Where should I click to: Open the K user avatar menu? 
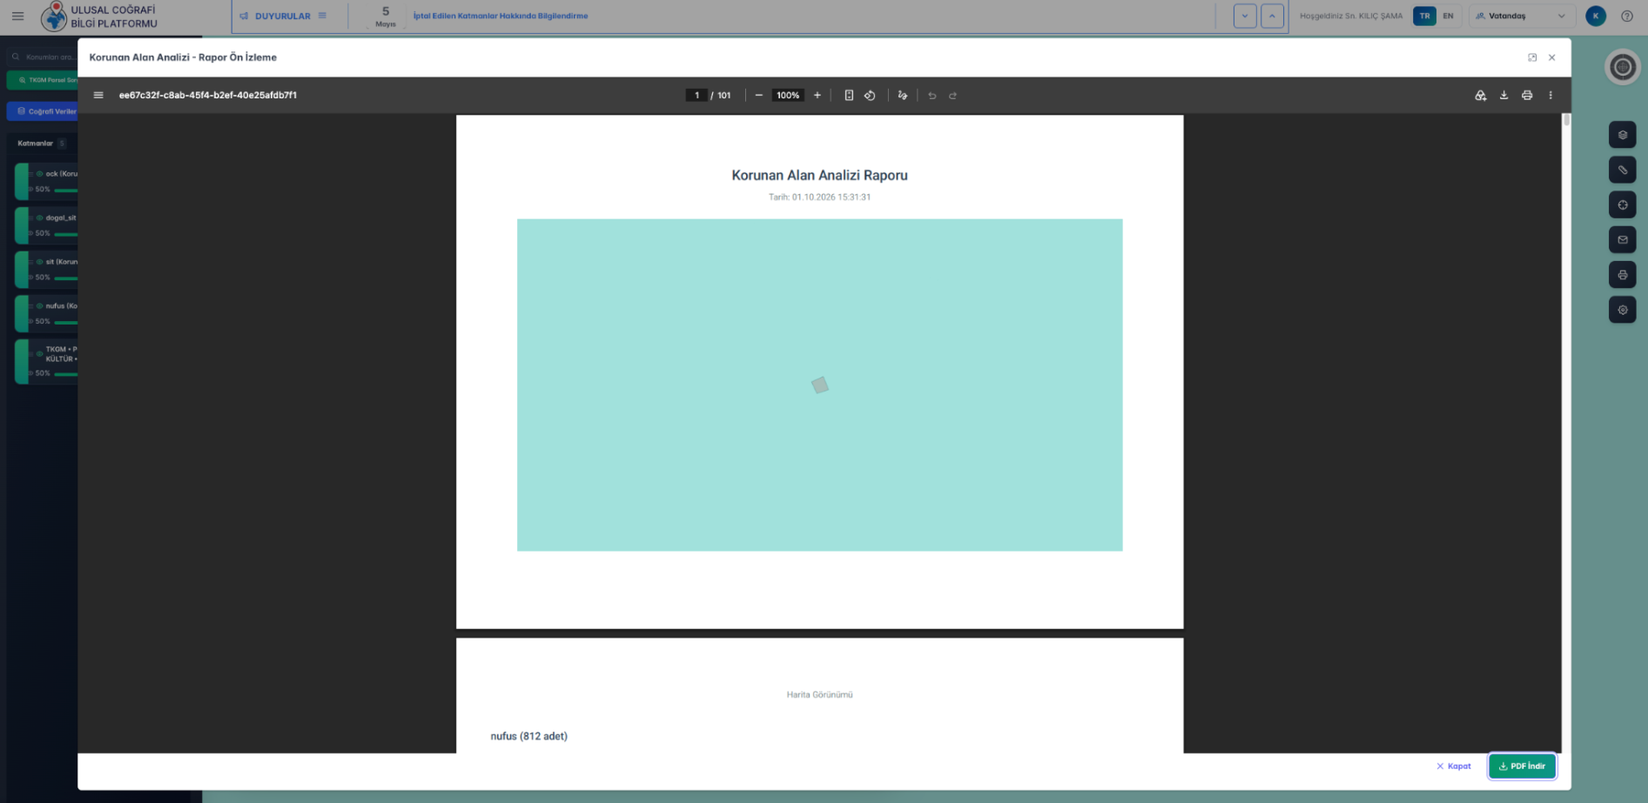[x=1596, y=16]
